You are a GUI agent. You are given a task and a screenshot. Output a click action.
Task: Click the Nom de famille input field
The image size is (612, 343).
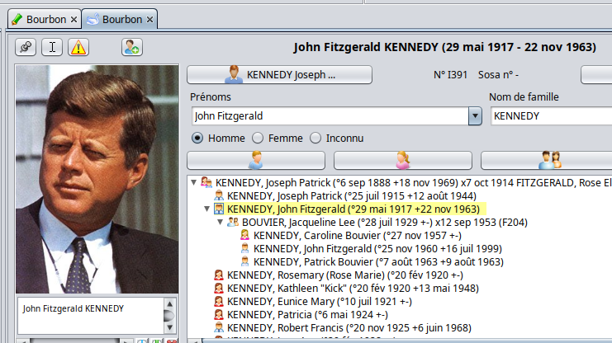coord(549,116)
